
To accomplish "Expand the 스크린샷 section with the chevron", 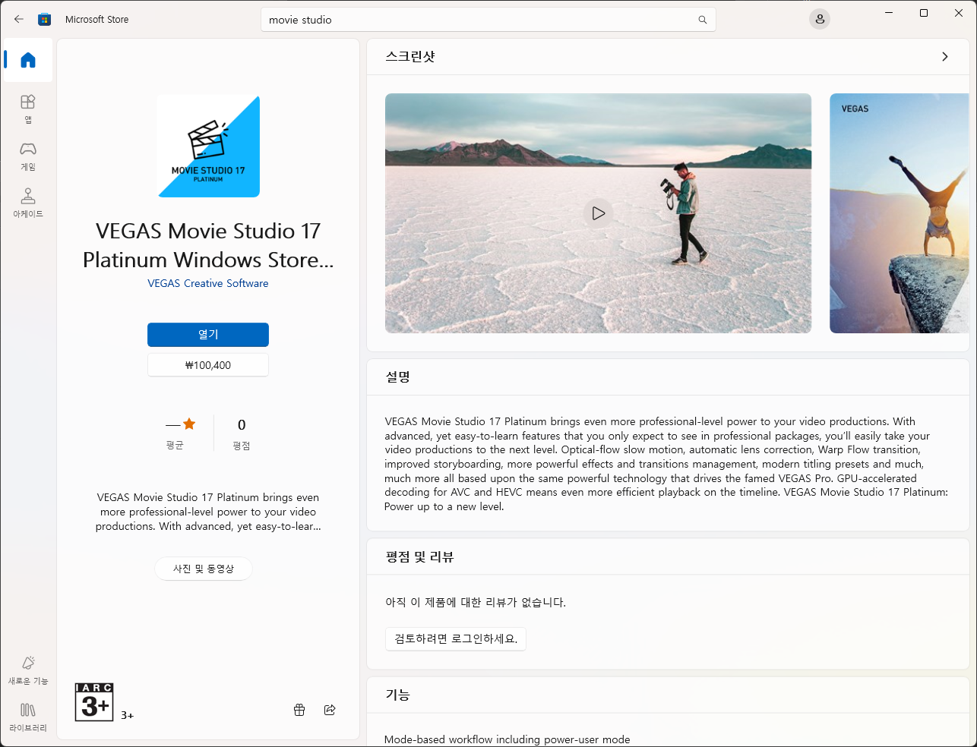I will (x=945, y=57).
